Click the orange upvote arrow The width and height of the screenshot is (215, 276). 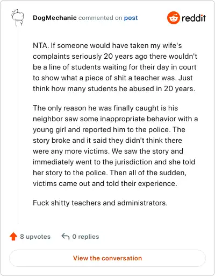tap(13, 237)
